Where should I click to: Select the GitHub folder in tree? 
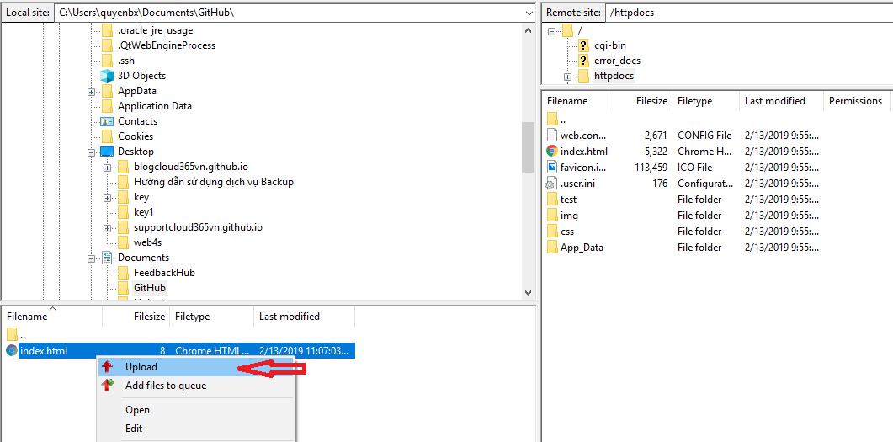click(x=150, y=288)
